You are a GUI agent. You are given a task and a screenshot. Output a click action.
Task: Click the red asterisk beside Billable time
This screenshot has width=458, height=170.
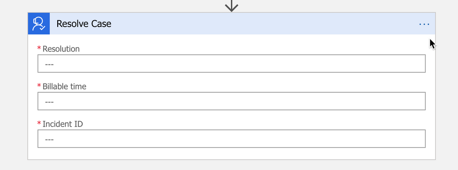(39, 86)
